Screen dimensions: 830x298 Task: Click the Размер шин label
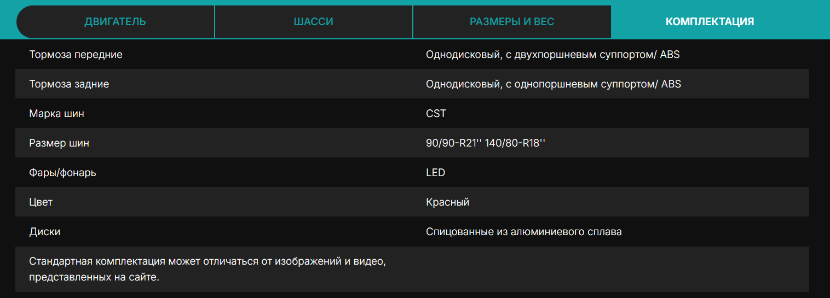click(x=59, y=143)
